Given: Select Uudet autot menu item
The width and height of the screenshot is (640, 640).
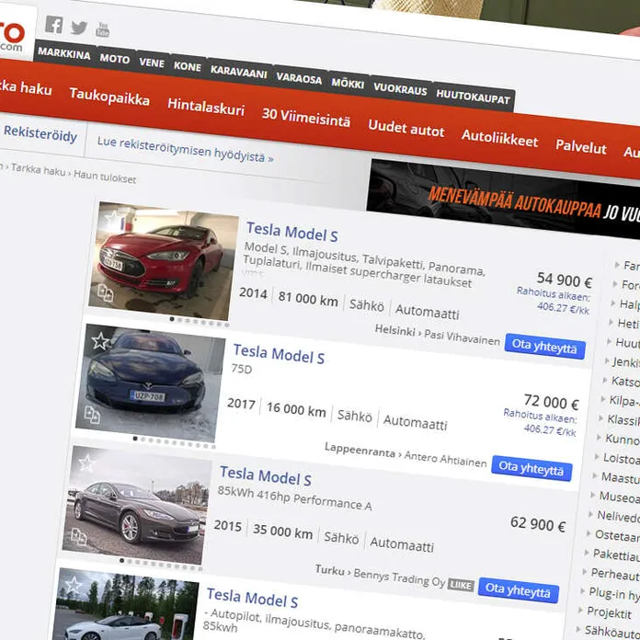Looking at the screenshot, I should click(x=406, y=128).
